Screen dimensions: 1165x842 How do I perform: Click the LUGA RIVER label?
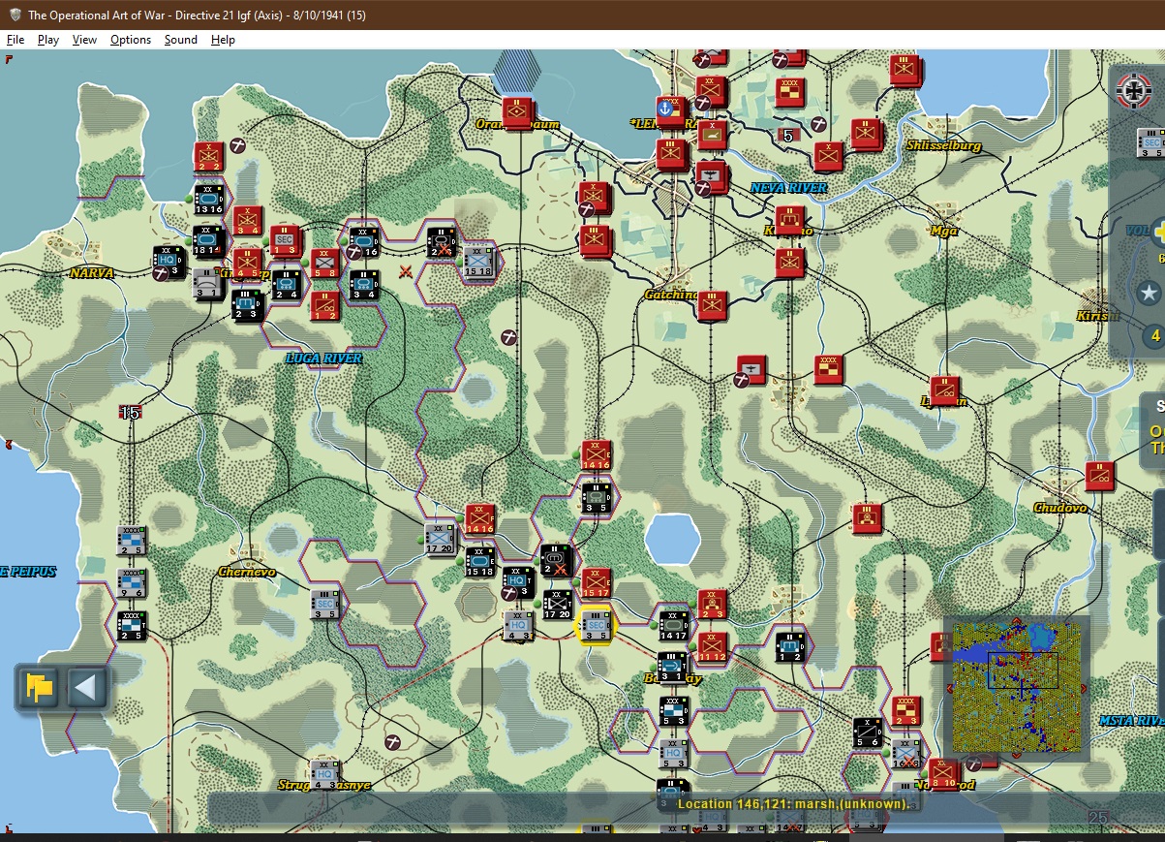[x=323, y=359]
